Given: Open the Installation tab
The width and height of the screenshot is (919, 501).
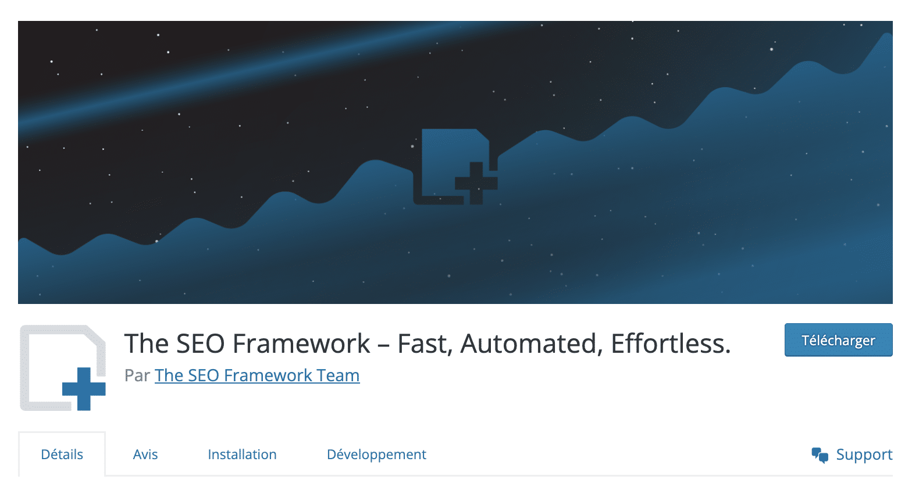Looking at the screenshot, I should tap(242, 455).
